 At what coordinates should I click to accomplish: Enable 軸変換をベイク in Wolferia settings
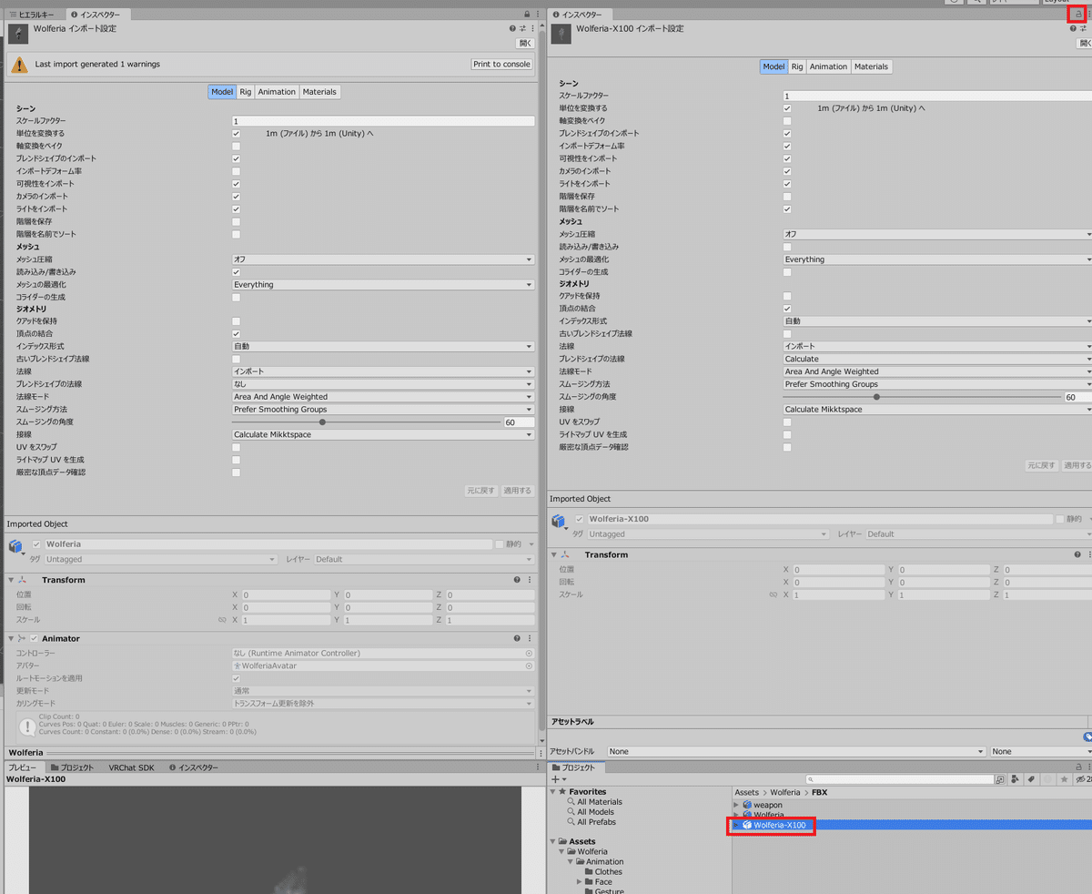point(236,147)
